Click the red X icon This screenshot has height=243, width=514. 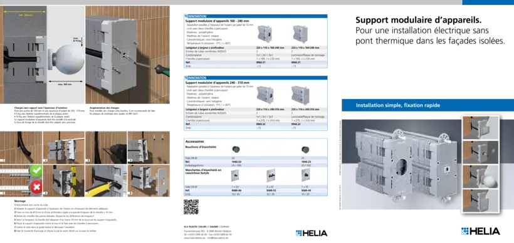click(x=35, y=187)
